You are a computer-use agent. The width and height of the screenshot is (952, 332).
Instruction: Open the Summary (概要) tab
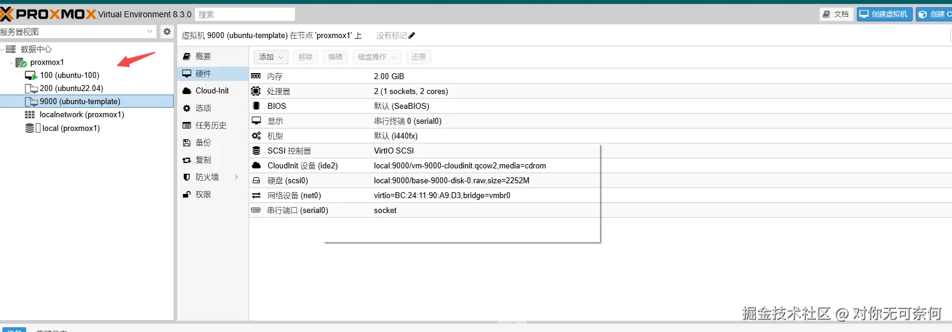[x=213, y=57]
